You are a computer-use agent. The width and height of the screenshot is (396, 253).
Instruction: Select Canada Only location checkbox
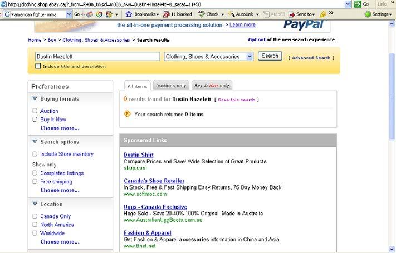coord(35,216)
